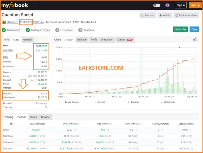Screen dimensions: 203x153
Task: Toggle the dark mode switch
Action: 157,5
